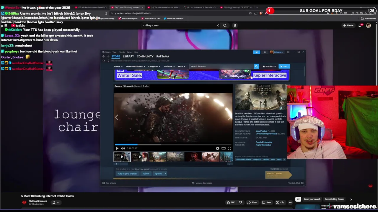The height and width of the screenshot is (212, 378).
Task: Open the Friends menu in Steam
Action: (121, 52)
